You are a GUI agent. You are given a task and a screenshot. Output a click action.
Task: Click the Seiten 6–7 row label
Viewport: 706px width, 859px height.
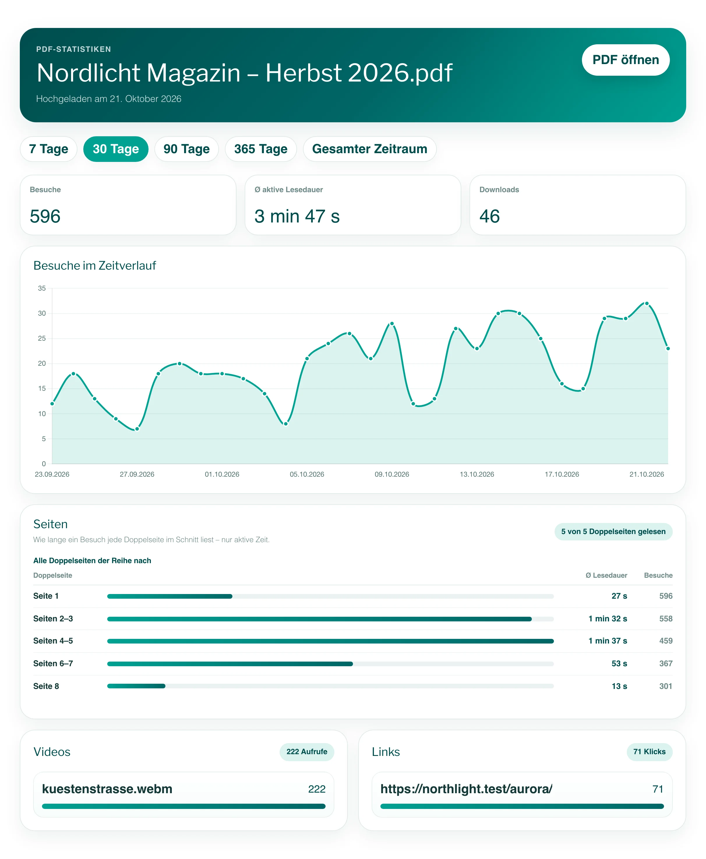pyautogui.click(x=53, y=663)
